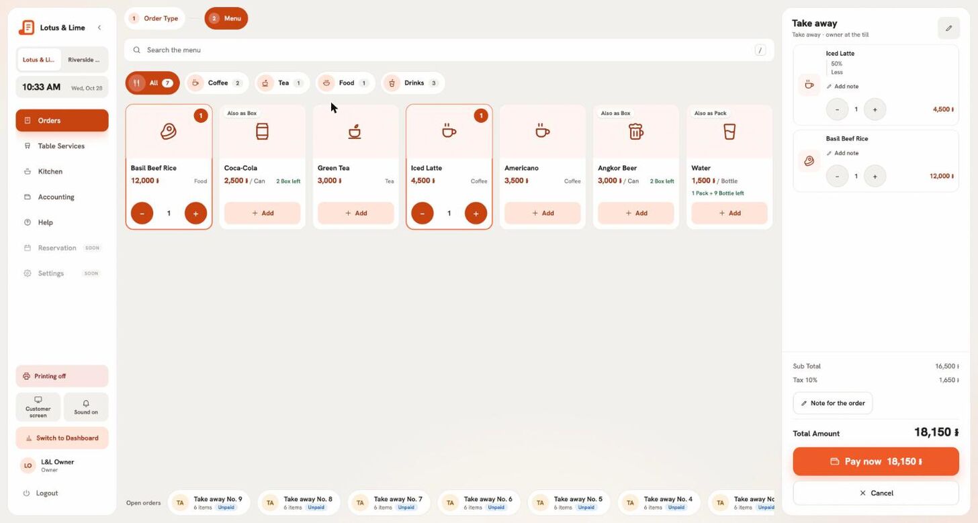The image size is (978, 523).
Task: Open the Accounting section
Action: click(x=62, y=197)
